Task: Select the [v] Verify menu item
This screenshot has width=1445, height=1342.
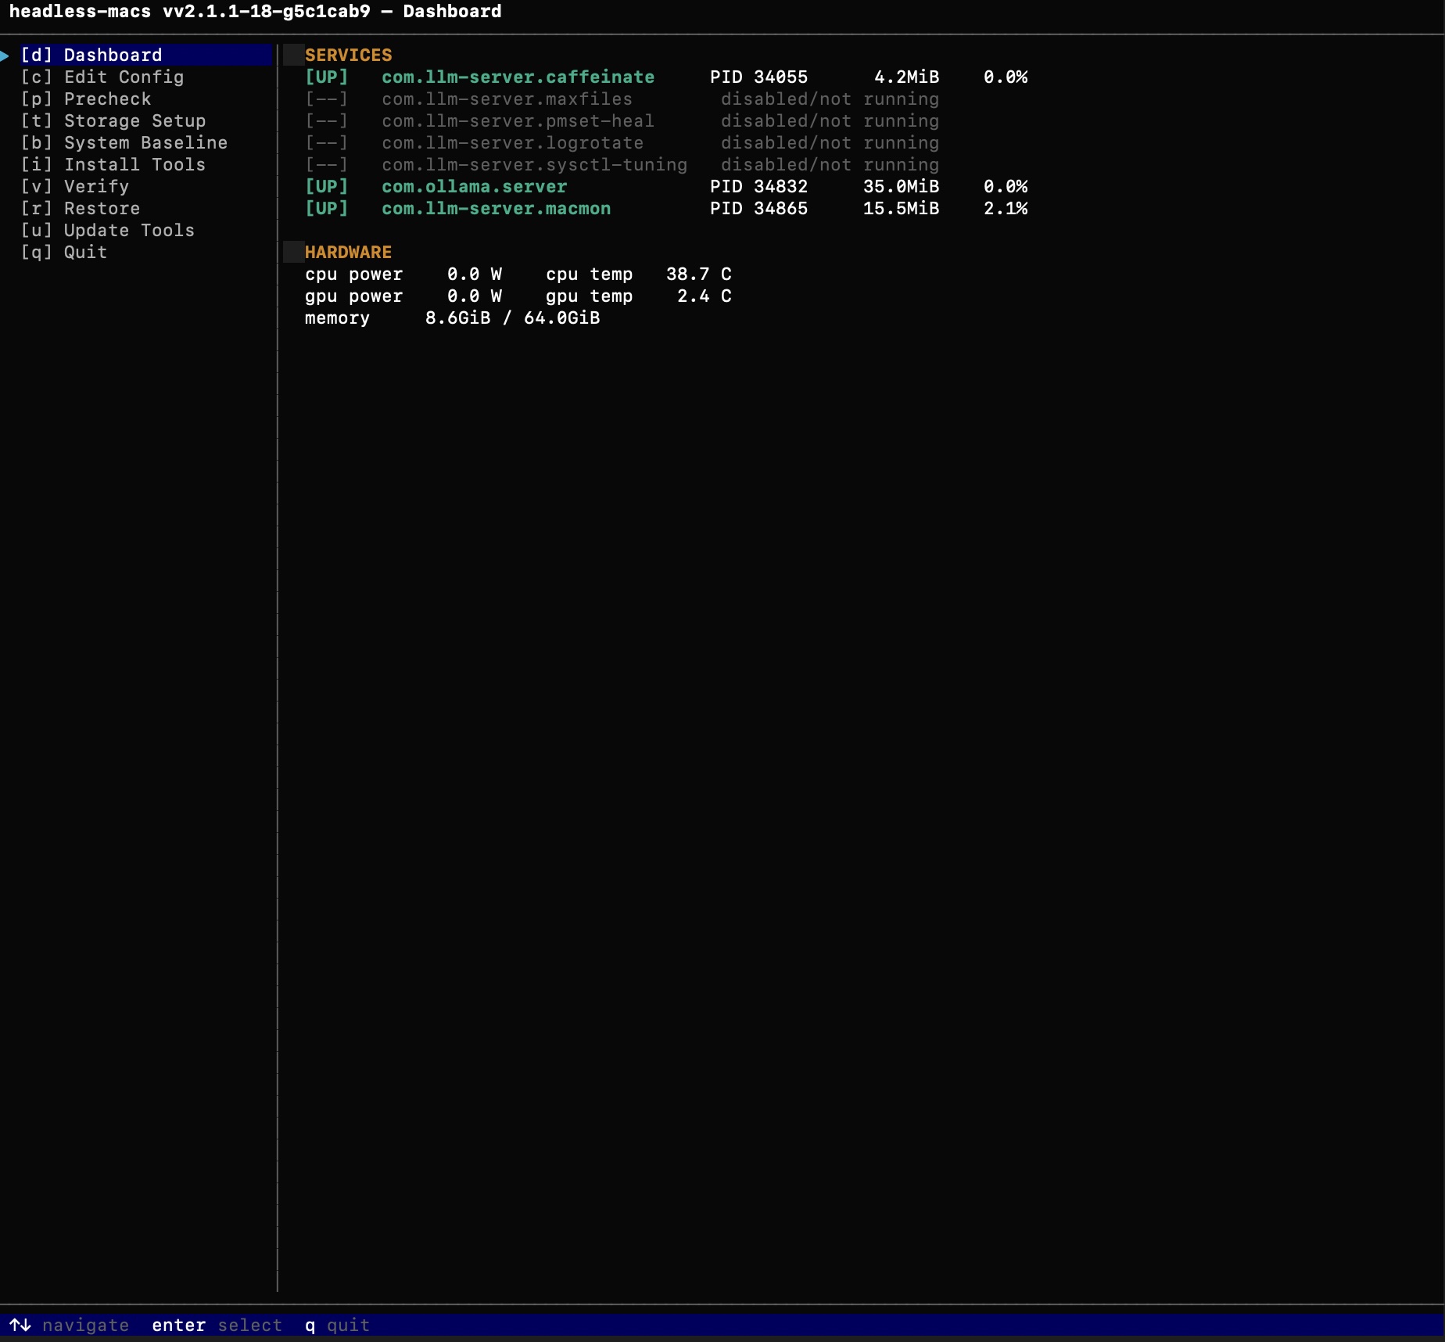Action: (75, 186)
